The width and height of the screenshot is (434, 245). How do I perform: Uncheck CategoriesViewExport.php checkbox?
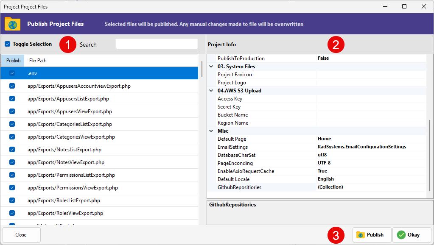(12, 137)
